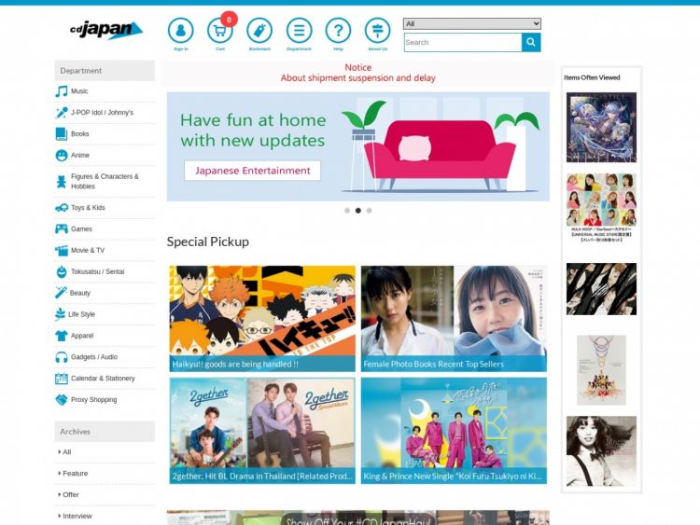Expand the Feature archive item
The image size is (700, 525).
coord(75,474)
